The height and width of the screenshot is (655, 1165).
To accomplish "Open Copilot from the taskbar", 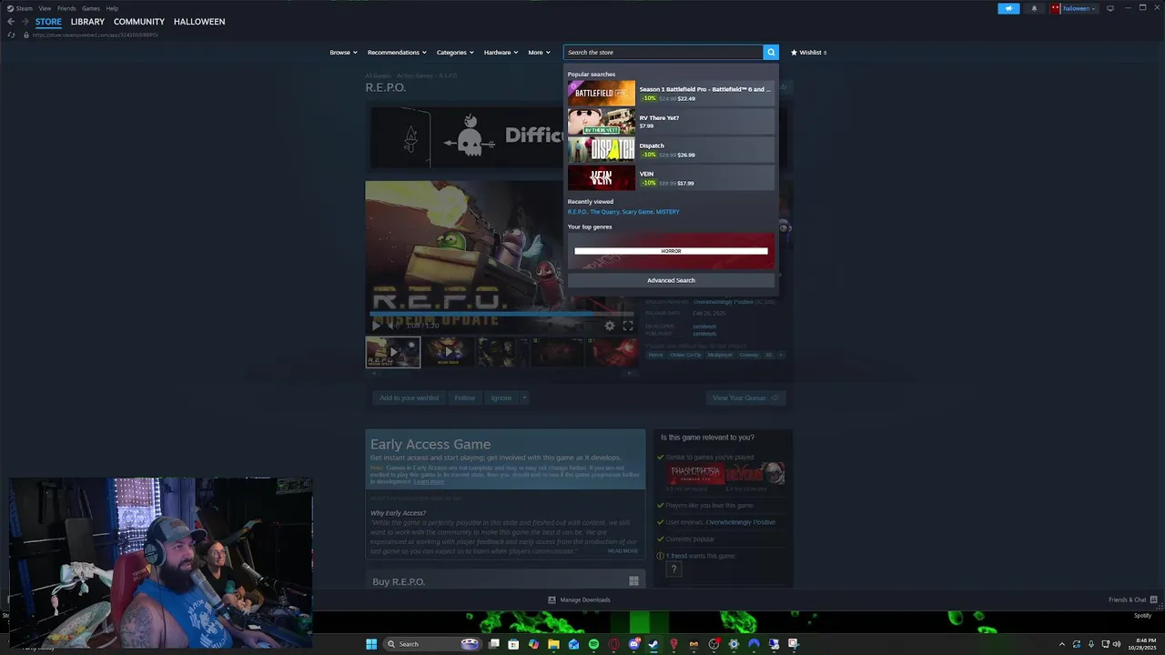I will click(533, 644).
